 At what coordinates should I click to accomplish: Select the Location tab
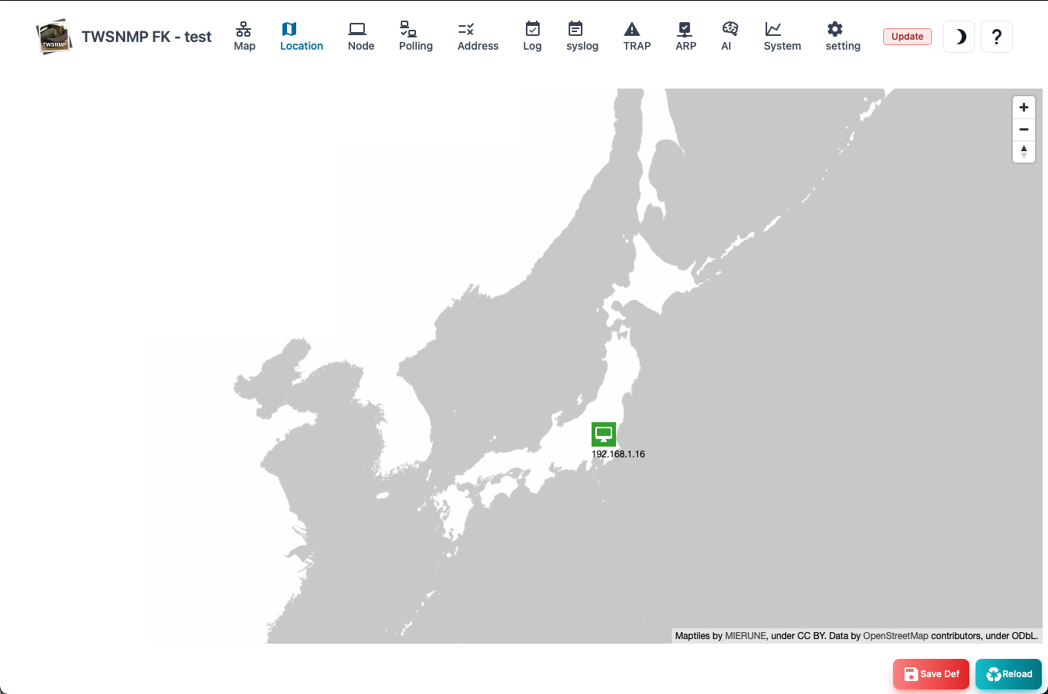302,37
